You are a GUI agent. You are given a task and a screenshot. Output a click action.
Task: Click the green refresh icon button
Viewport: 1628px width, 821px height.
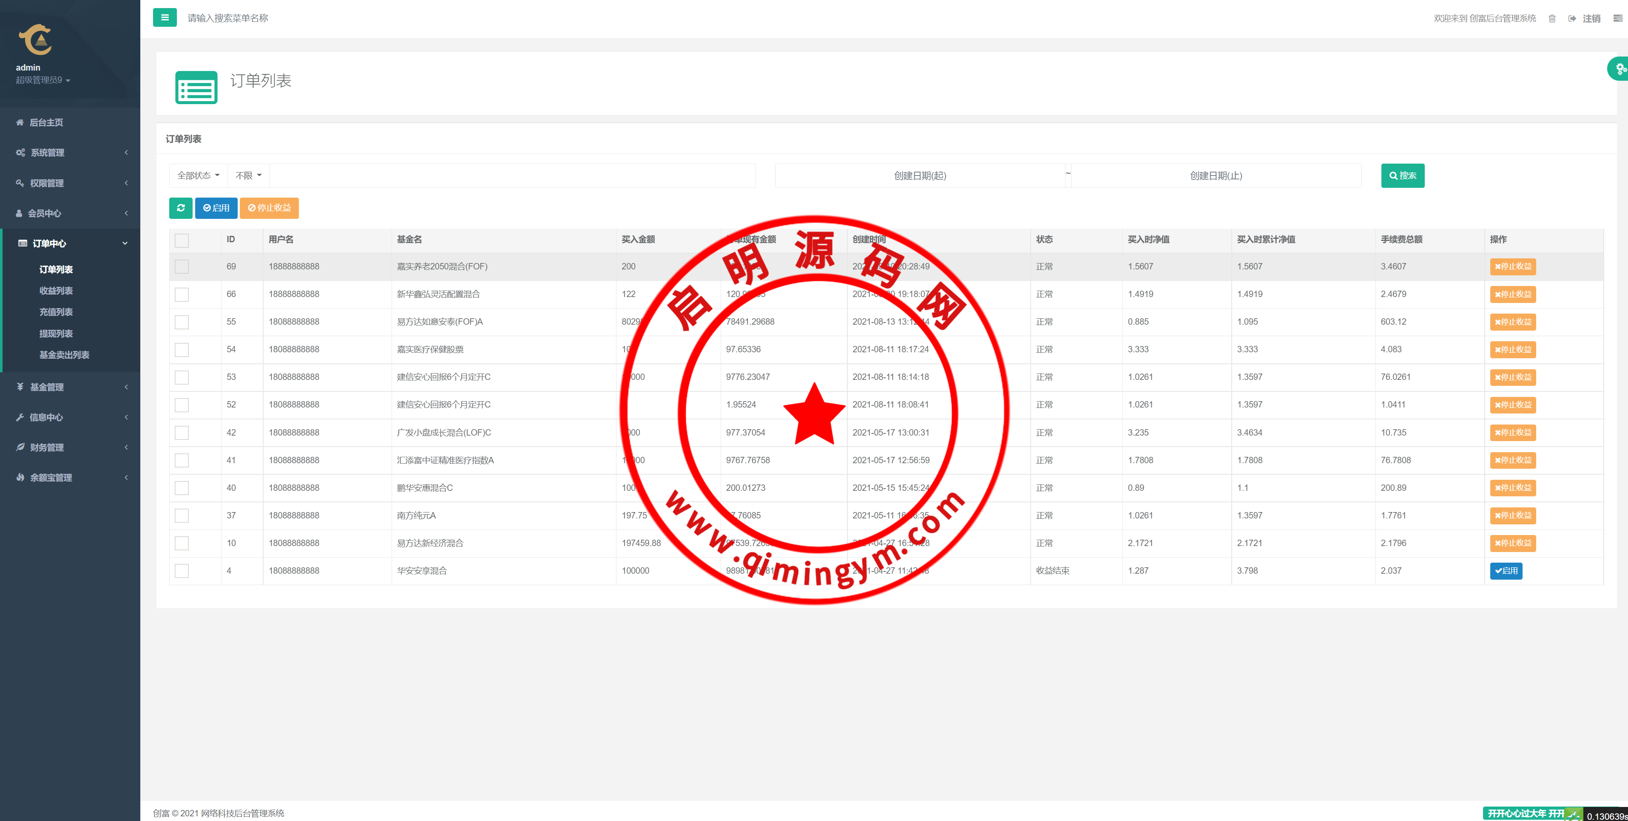181,208
